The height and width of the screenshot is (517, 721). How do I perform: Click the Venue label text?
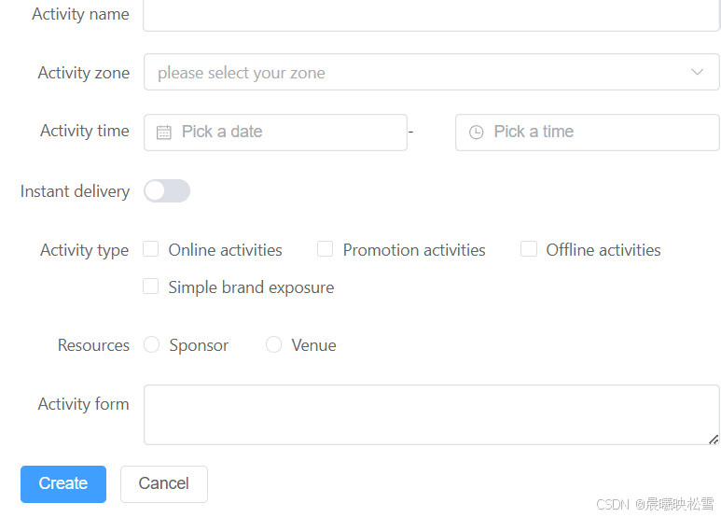pos(313,345)
